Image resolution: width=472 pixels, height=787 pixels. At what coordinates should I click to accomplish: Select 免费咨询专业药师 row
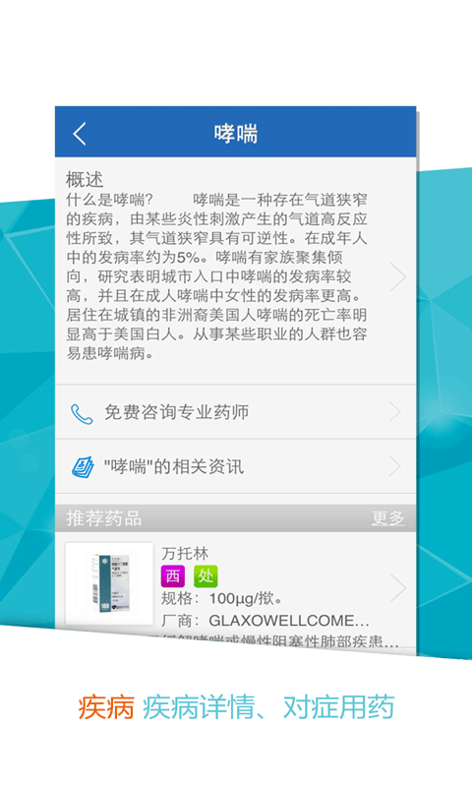click(x=235, y=412)
